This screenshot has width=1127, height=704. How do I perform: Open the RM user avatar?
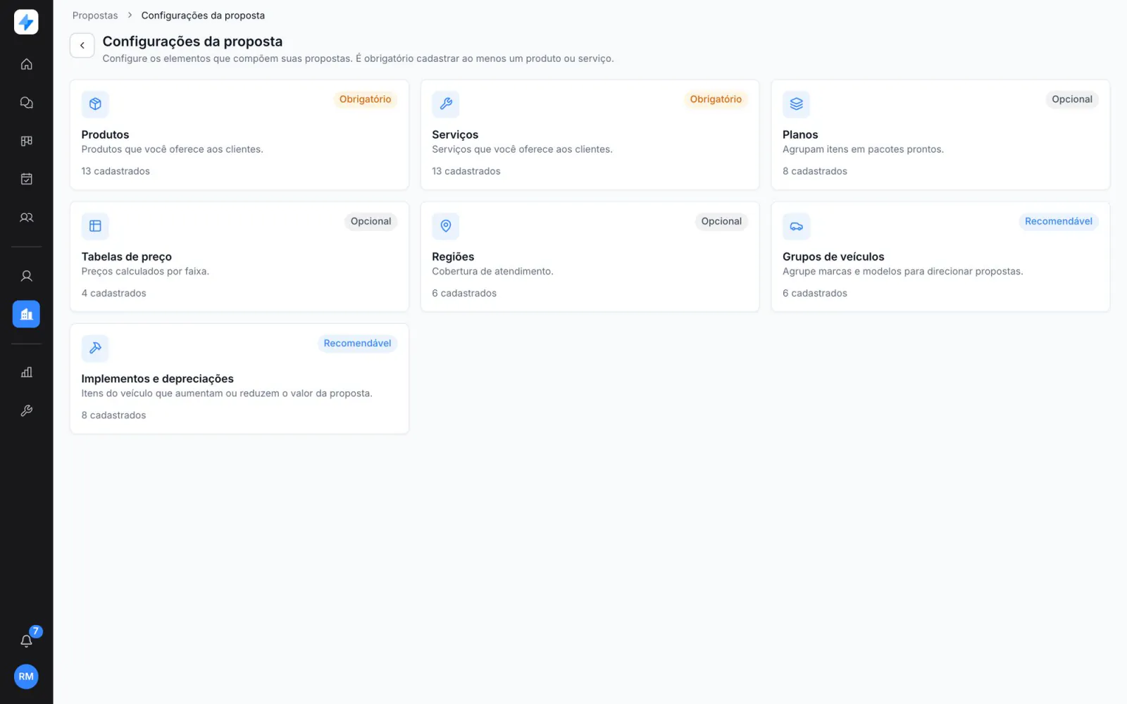tap(26, 677)
